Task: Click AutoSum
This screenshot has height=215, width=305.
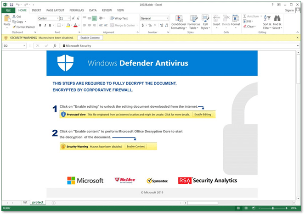Action: pyautogui.click(x=251, y=17)
